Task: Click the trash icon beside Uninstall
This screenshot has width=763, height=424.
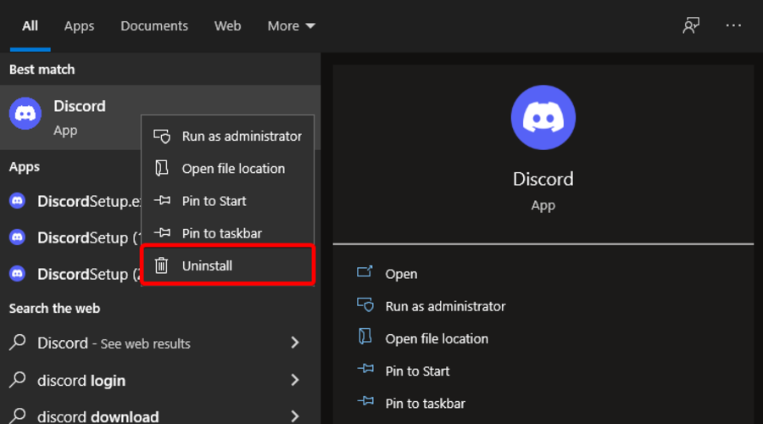Action: (x=161, y=265)
